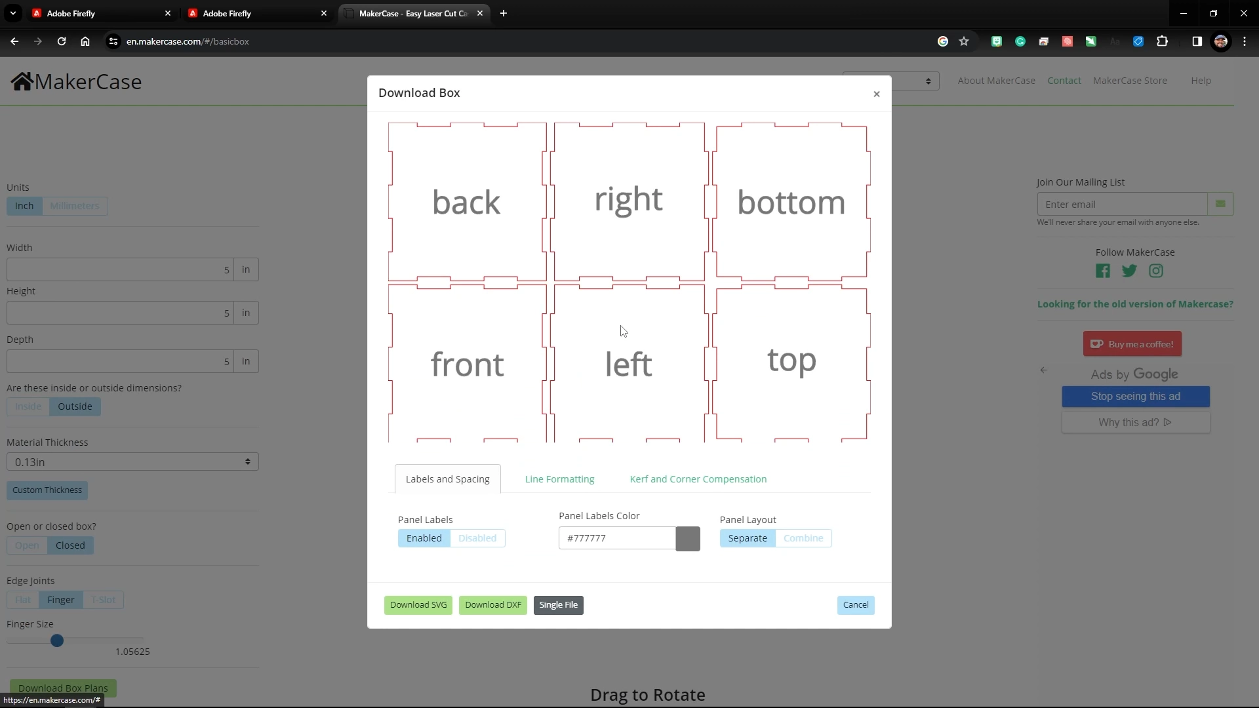Viewport: 1259px width, 708px height.
Task: Toggle the browser side panel icon
Action: tap(1197, 41)
